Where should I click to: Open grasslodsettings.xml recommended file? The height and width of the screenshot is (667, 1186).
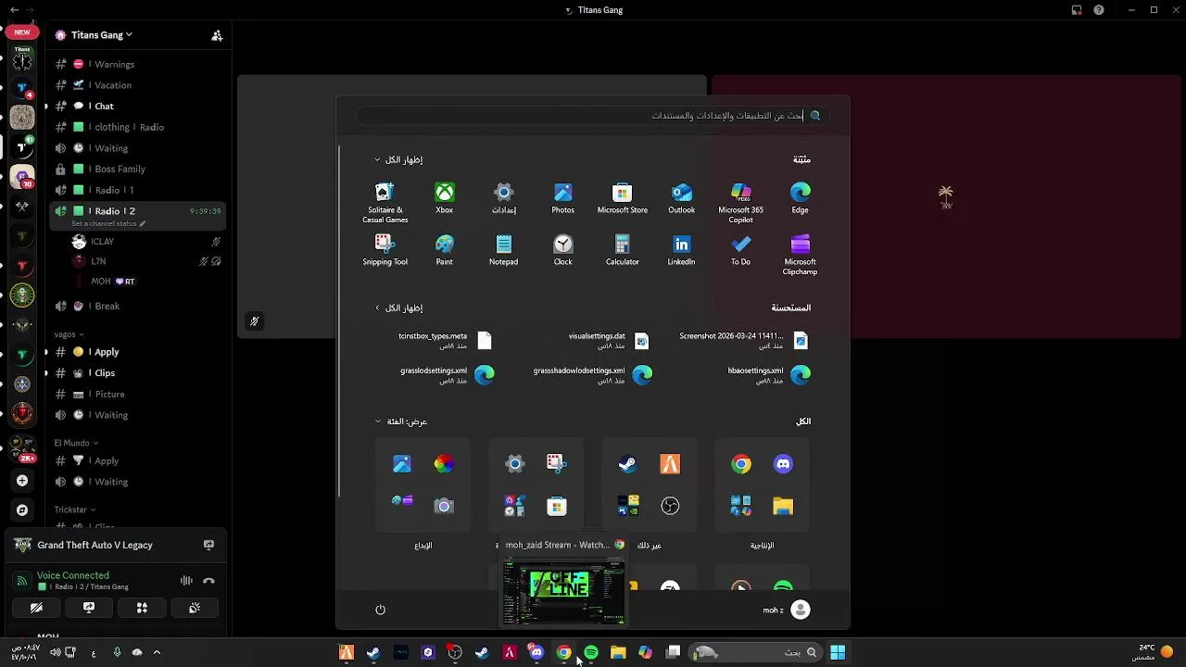click(x=448, y=374)
